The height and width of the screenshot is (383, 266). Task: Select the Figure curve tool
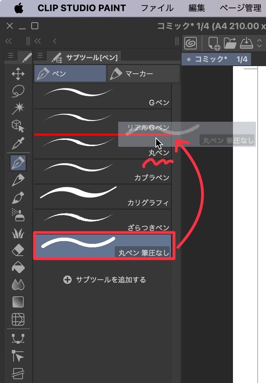(x=18, y=339)
